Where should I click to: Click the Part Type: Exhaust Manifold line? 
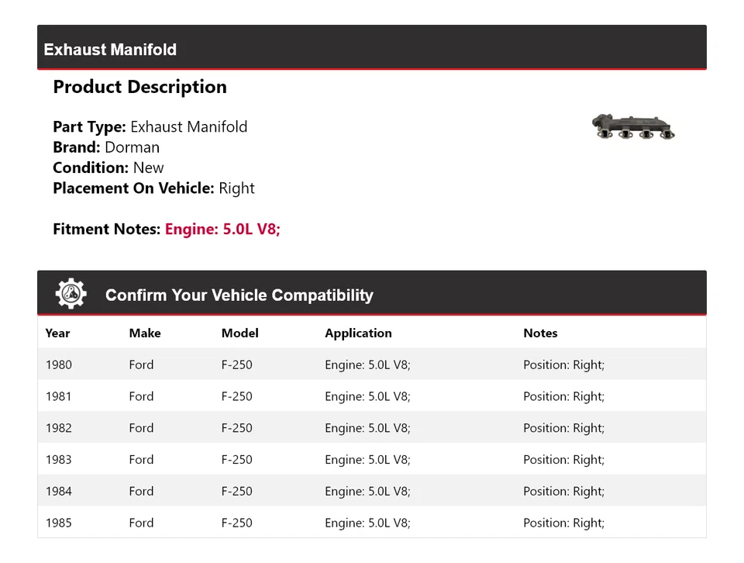(150, 127)
